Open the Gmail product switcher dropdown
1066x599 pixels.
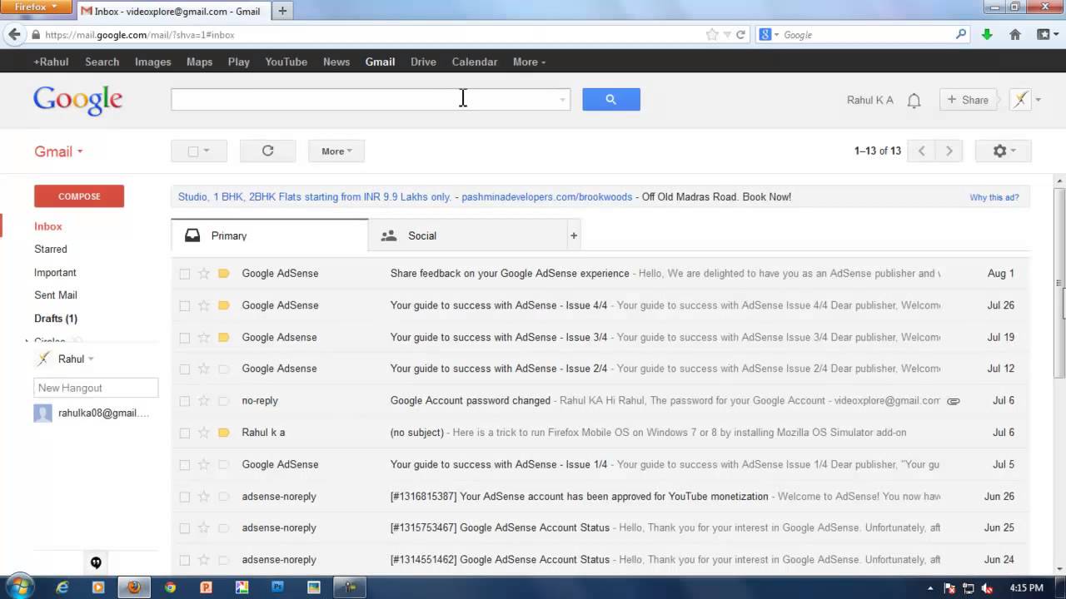coord(58,151)
